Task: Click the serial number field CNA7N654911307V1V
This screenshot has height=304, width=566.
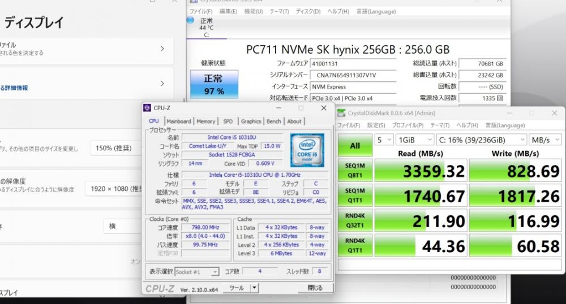Action: coord(353,75)
